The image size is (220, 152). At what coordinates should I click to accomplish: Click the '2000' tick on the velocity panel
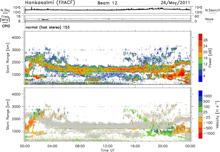[x=16, y=119]
